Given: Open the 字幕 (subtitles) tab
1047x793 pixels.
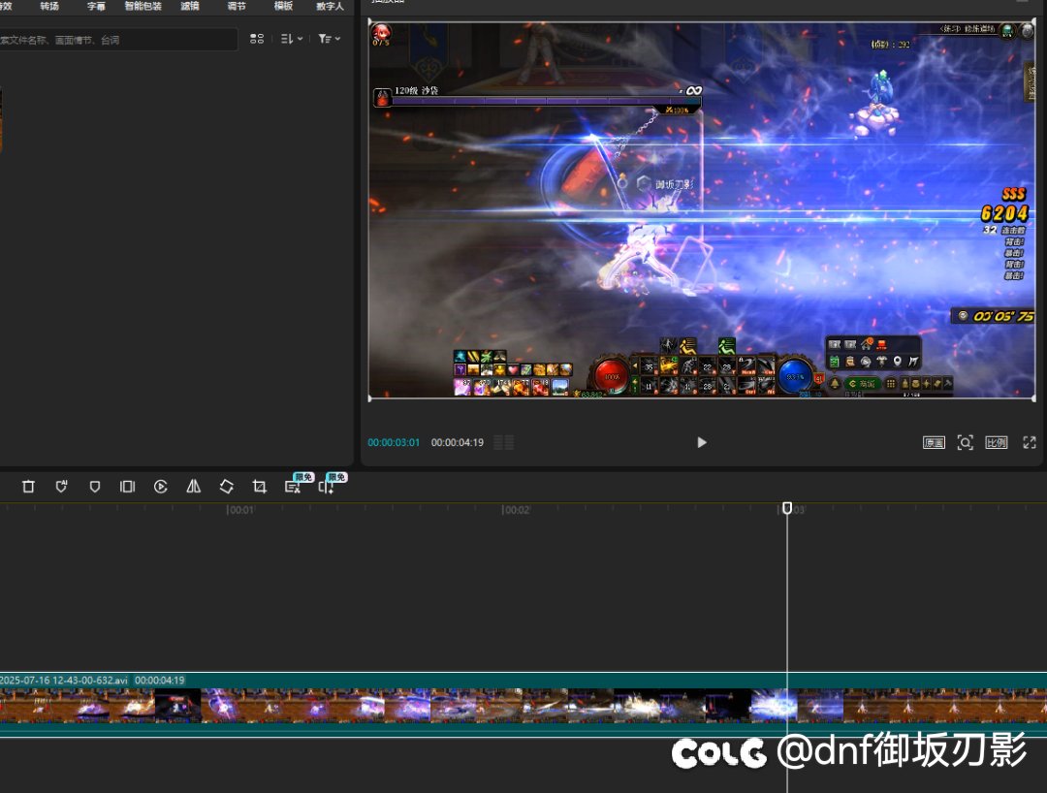Looking at the screenshot, I should point(96,6).
